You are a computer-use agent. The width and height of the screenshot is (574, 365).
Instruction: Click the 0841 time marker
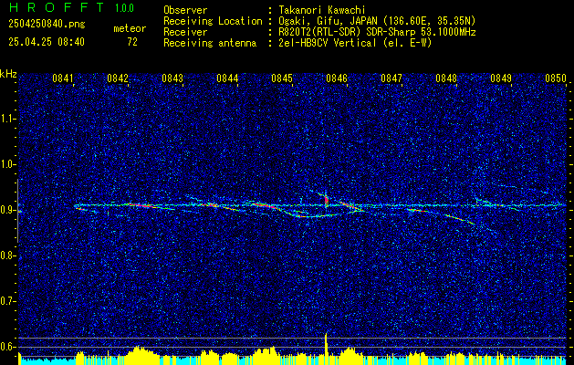point(63,78)
